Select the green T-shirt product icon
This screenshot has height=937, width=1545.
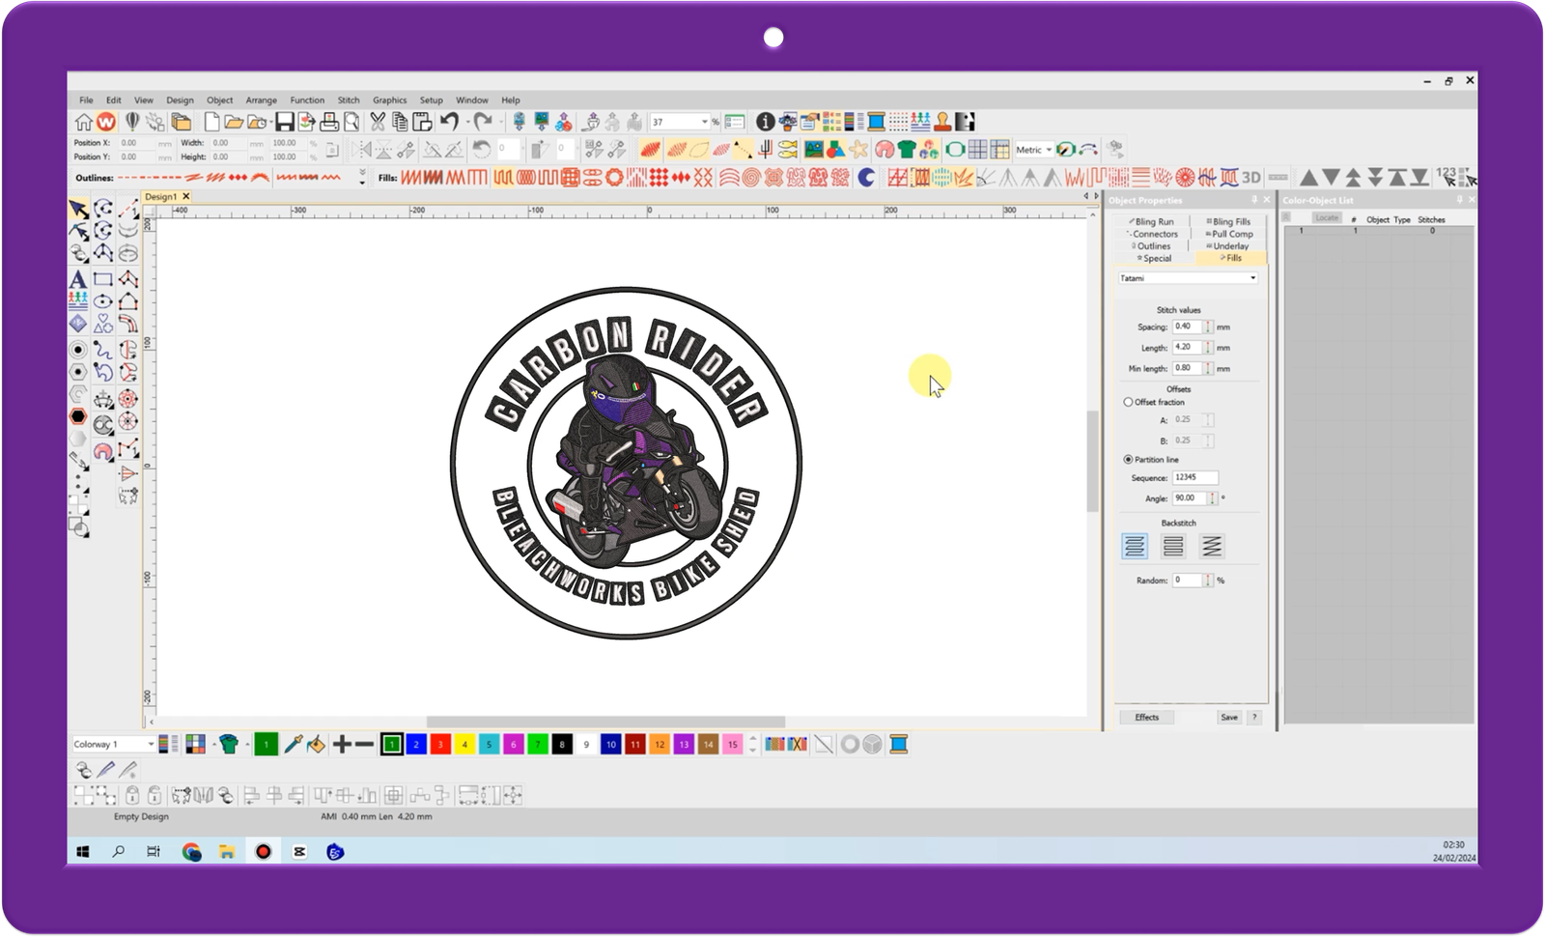[x=906, y=150]
